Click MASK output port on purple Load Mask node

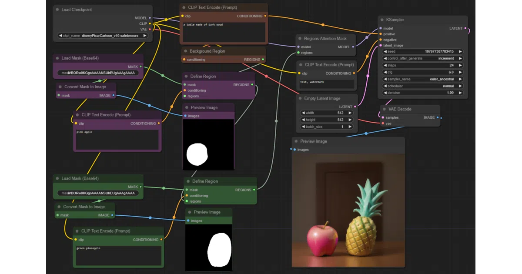pos(141,67)
